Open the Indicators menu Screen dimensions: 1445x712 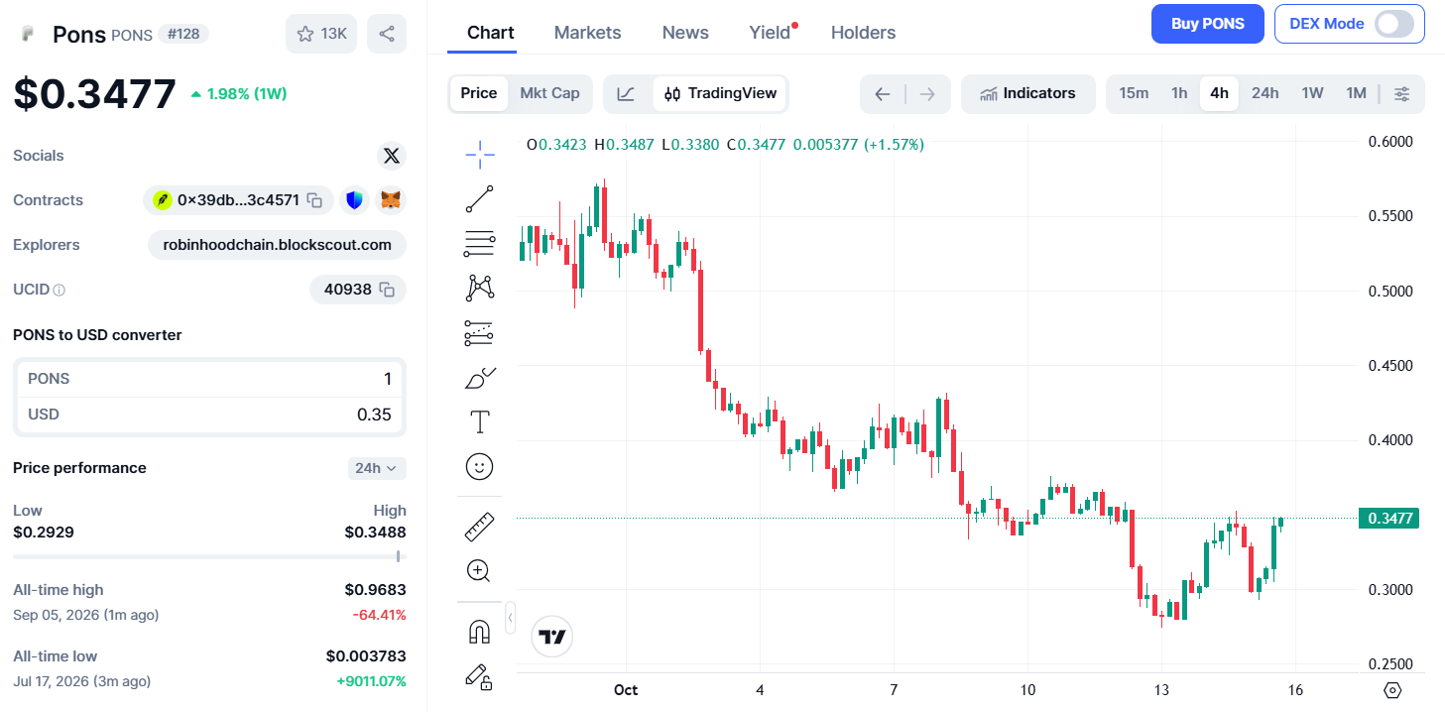click(x=1028, y=93)
